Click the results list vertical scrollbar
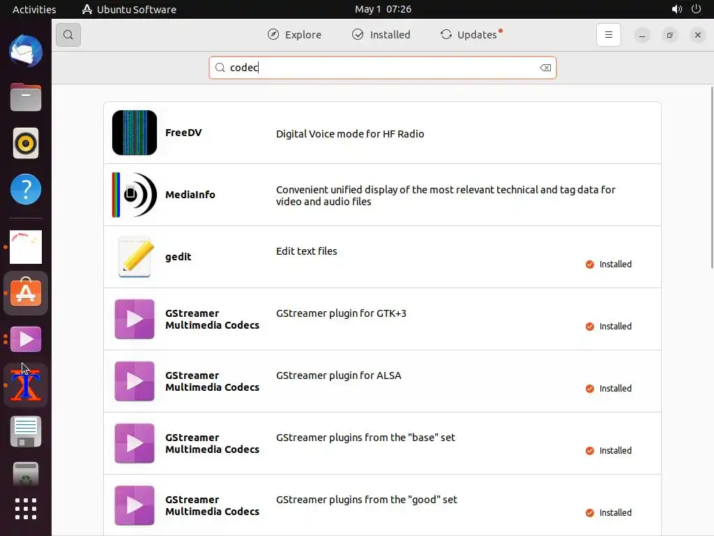714x536 pixels. point(711,177)
